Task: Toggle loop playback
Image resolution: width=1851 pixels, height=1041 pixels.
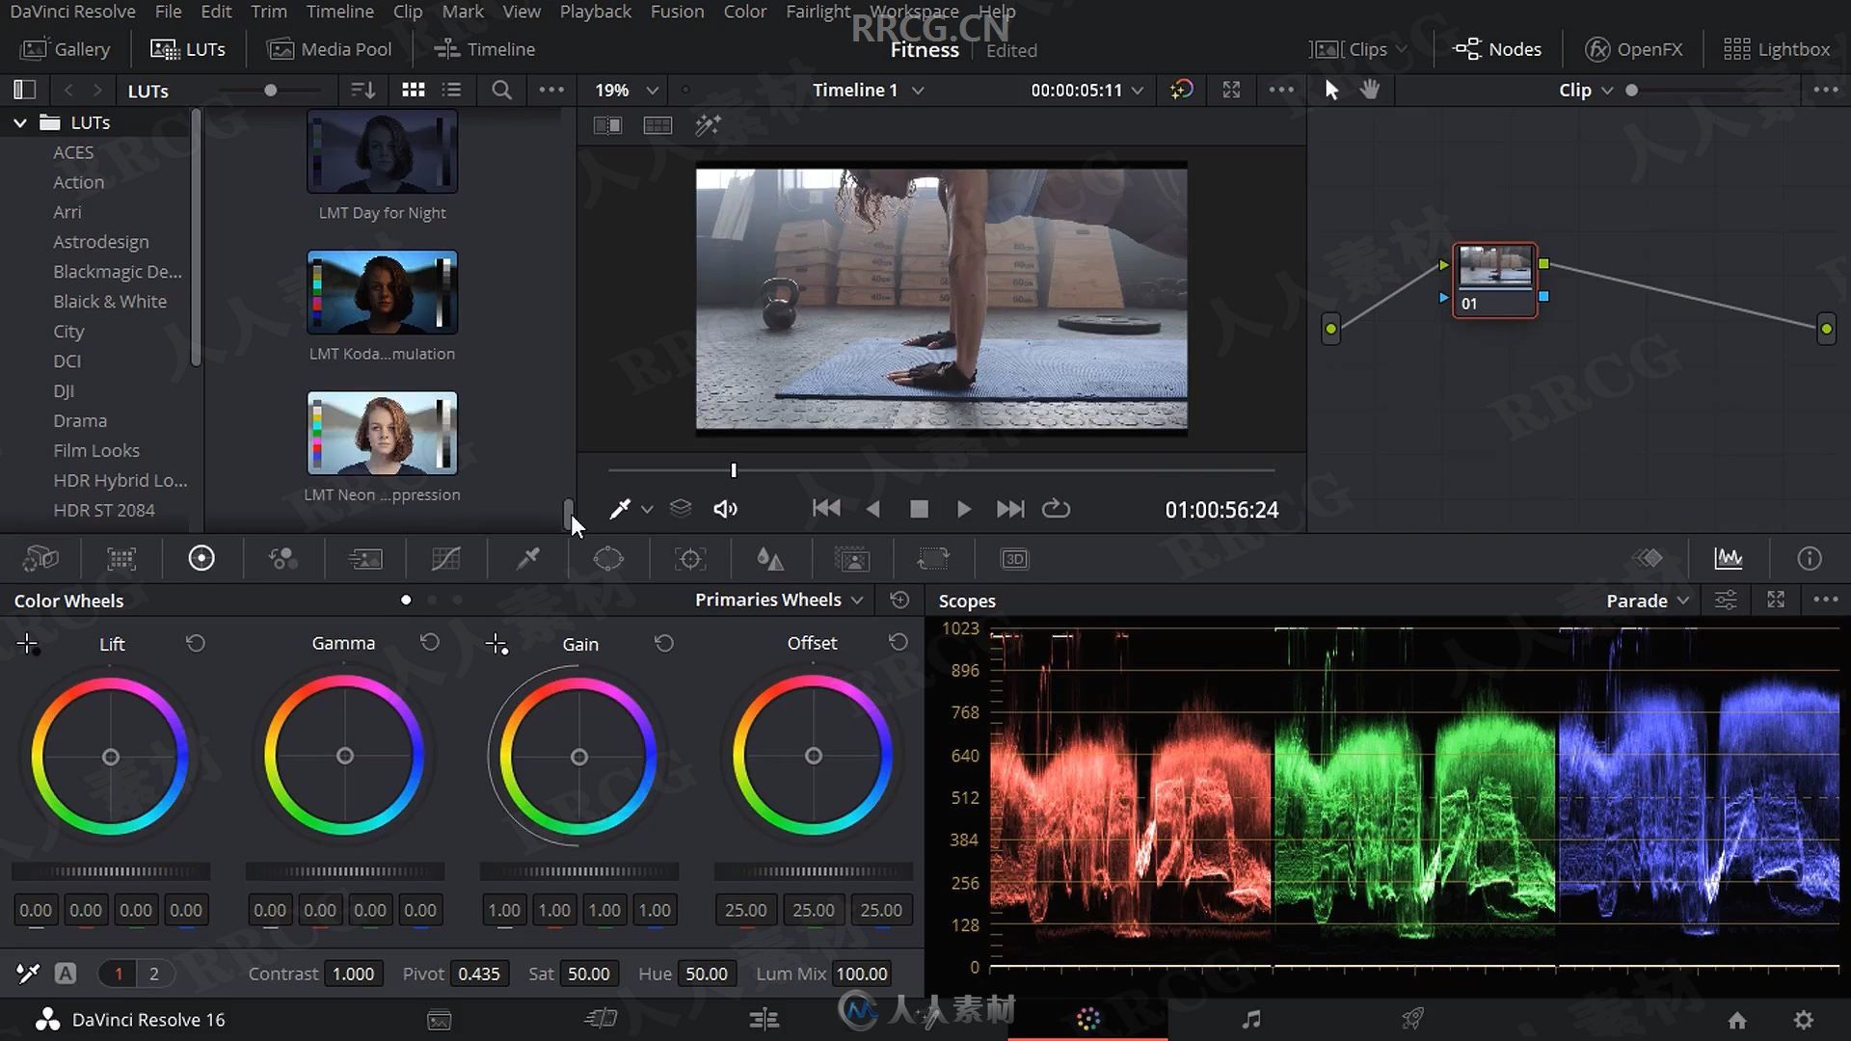Action: [x=1056, y=508]
